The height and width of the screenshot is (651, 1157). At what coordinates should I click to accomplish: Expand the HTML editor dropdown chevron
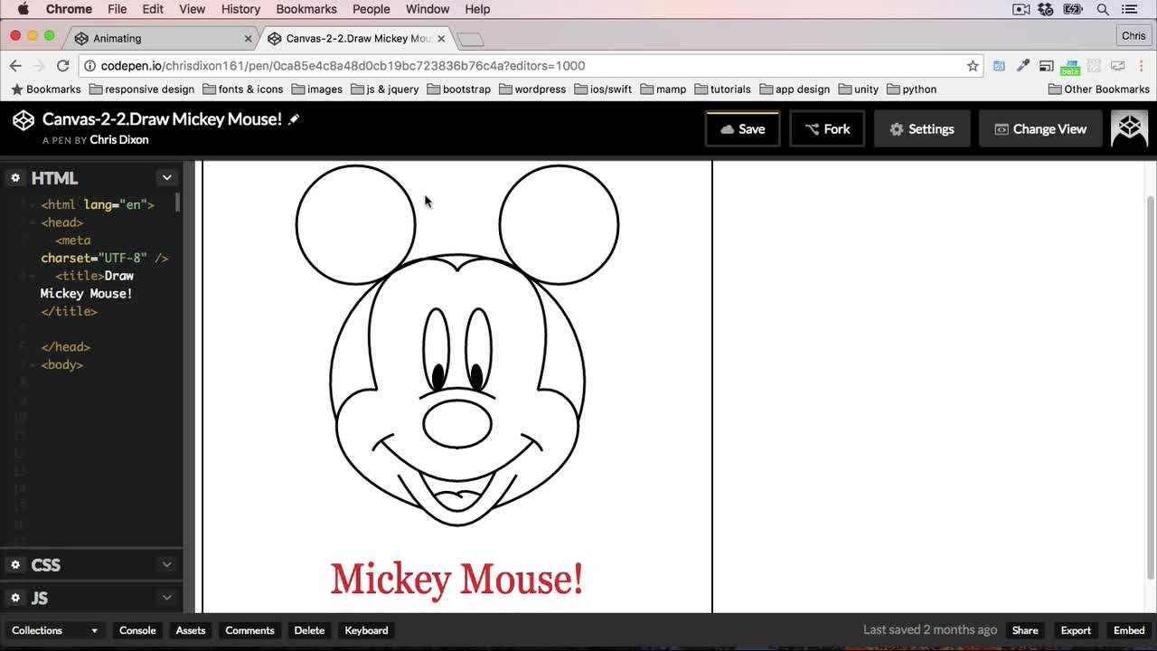click(166, 178)
